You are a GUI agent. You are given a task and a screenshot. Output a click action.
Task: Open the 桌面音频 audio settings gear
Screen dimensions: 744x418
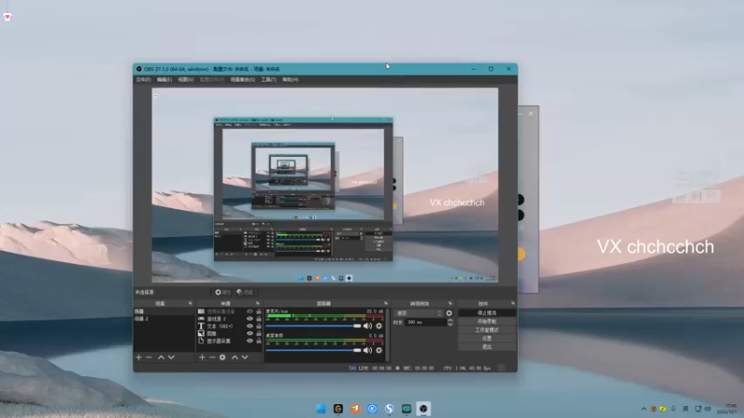379,350
